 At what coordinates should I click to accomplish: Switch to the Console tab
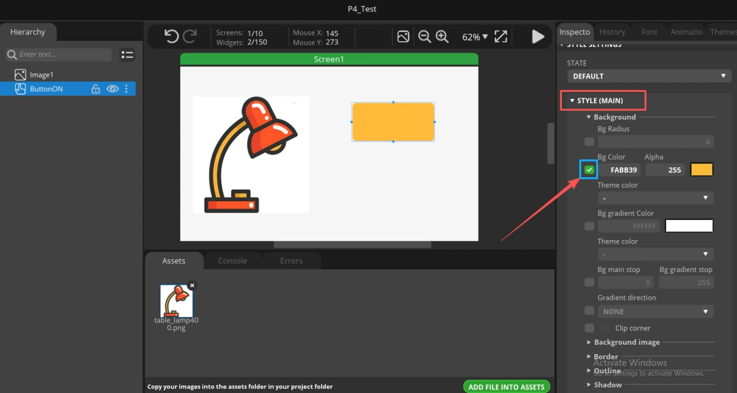(233, 260)
